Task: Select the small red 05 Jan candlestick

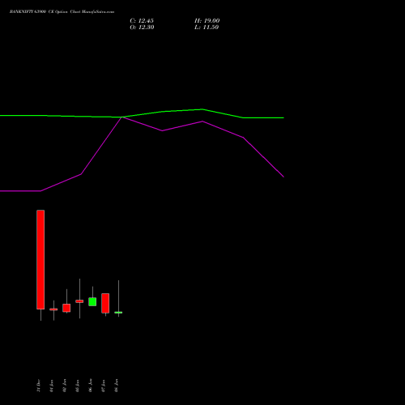Action: [79, 301]
